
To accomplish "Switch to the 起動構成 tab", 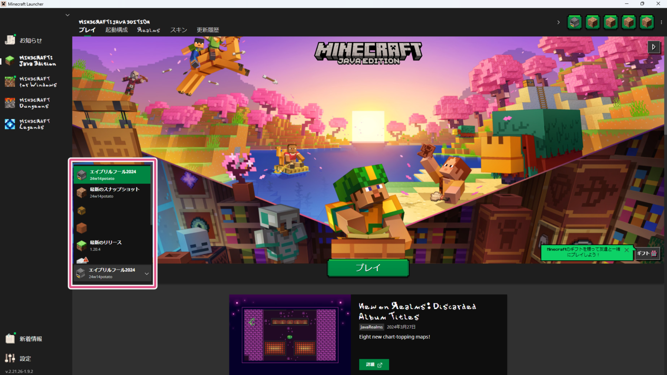I will pos(116,30).
